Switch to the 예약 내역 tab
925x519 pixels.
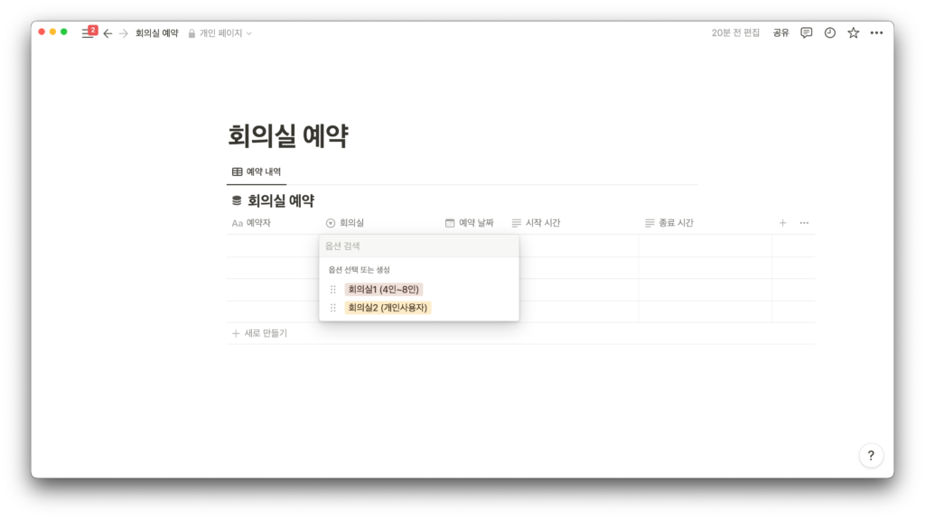point(257,171)
